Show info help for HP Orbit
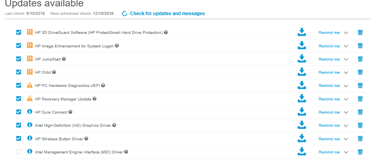This screenshot has width=371, height=167. point(54,72)
